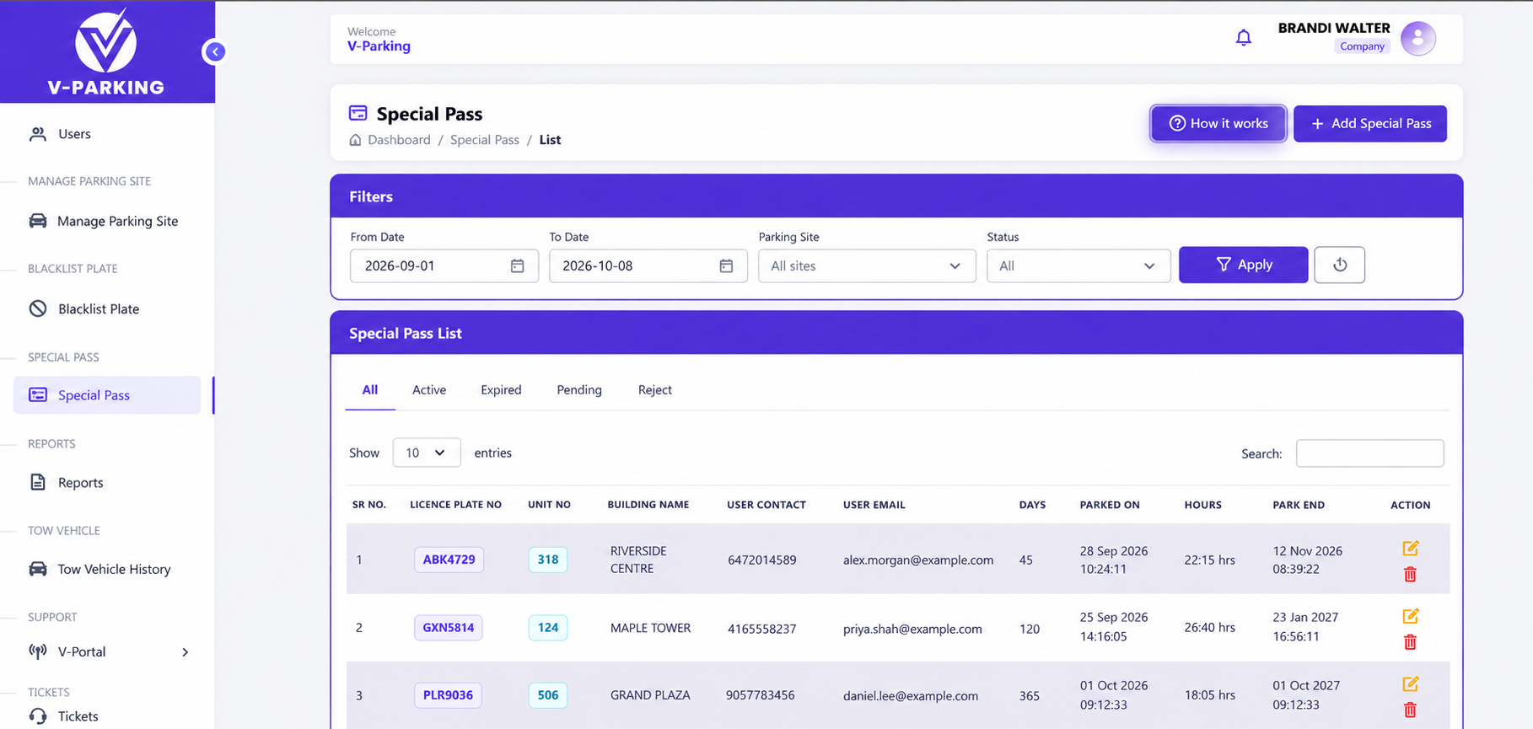Delete the pass for GXN5814
Image resolution: width=1533 pixels, height=729 pixels.
click(x=1410, y=642)
